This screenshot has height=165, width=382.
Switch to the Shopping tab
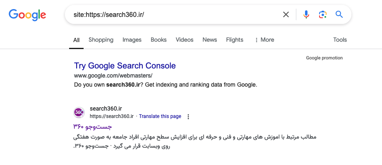click(101, 40)
